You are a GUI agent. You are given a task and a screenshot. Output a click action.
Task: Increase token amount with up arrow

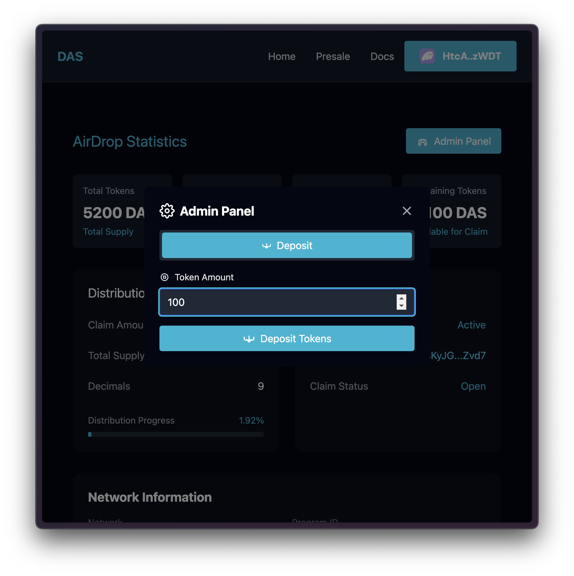401,299
